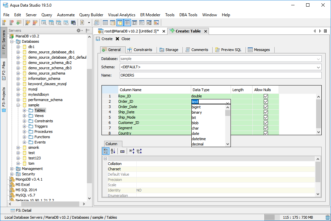Open the ER Modeler menu

[x=150, y=15]
